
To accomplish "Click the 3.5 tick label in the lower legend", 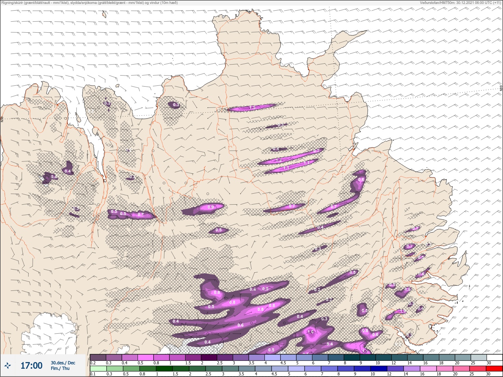I will (241, 374).
